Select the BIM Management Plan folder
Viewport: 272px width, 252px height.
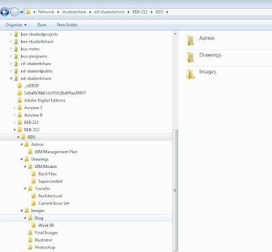56,152
